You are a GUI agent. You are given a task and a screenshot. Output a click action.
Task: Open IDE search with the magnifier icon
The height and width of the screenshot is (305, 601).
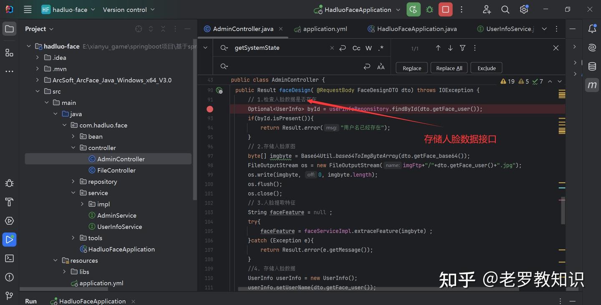[x=505, y=9]
